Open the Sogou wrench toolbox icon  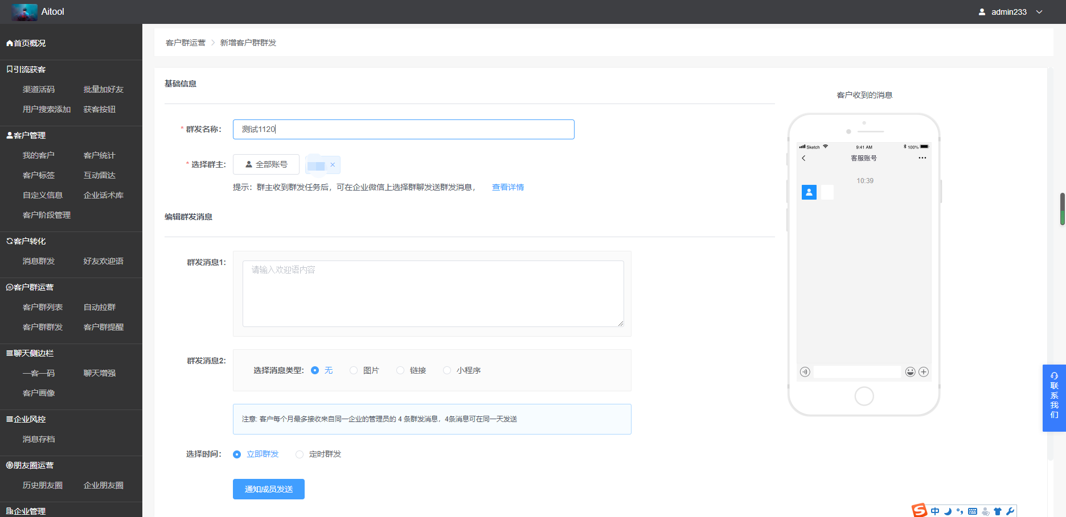click(x=1010, y=511)
